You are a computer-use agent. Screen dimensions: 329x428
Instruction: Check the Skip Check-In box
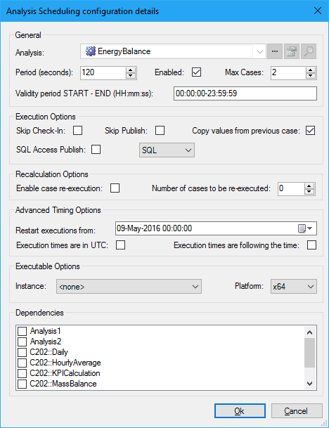tap(78, 131)
